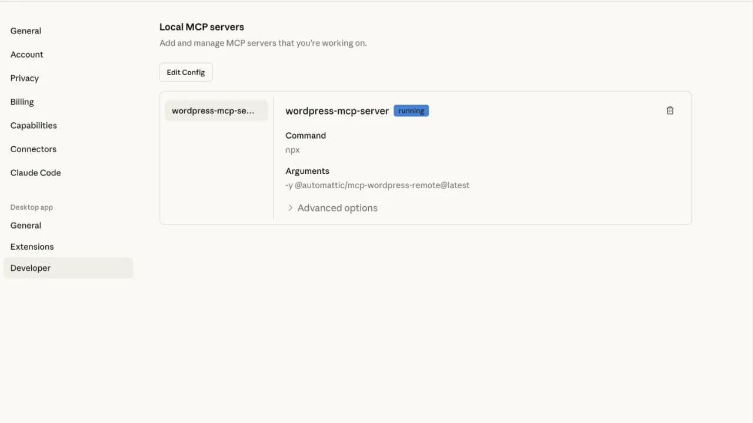
Task: Click the Arguments value for the server
Action: tap(377, 185)
